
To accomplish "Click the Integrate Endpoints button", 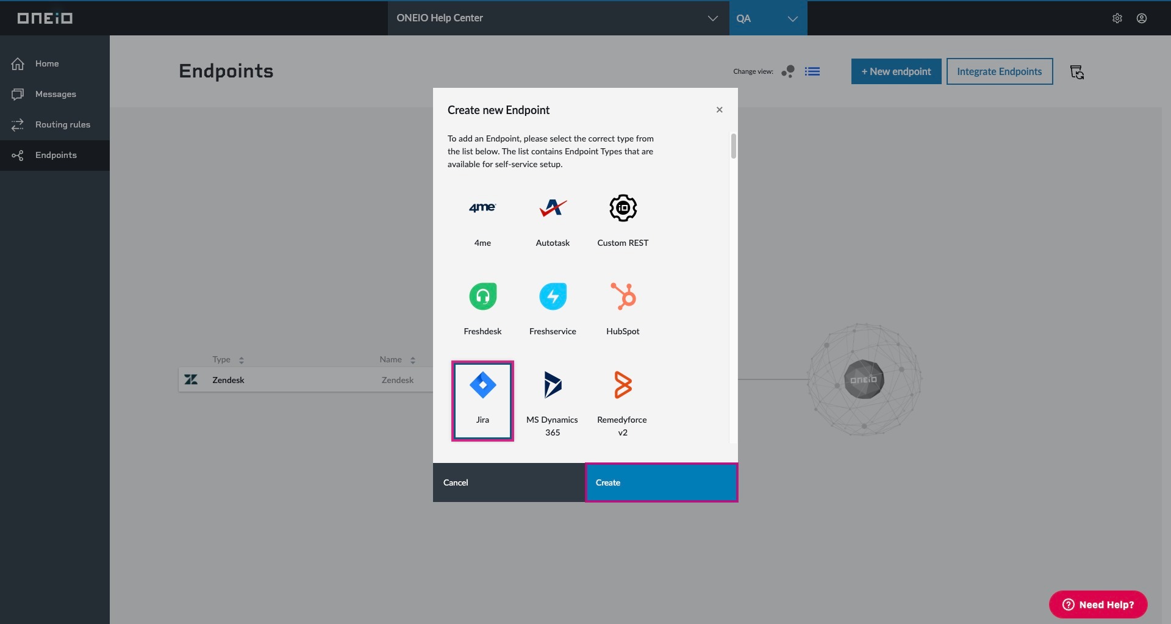I will (x=1000, y=71).
